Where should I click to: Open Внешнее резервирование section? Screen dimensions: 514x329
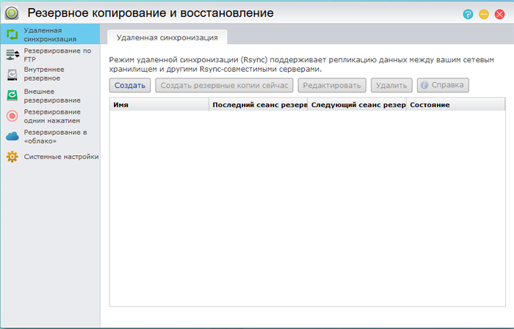coord(52,95)
